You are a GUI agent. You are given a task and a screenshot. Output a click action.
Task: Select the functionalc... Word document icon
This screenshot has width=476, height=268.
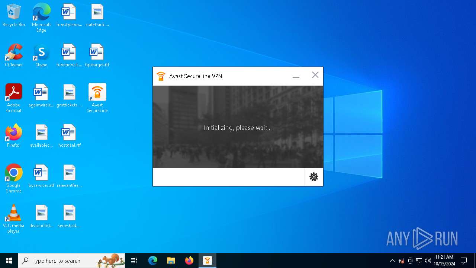click(x=69, y=56)
